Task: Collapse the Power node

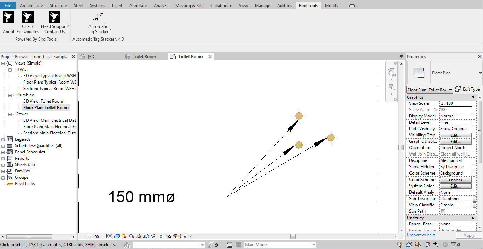Action: (x=10, y=114)
